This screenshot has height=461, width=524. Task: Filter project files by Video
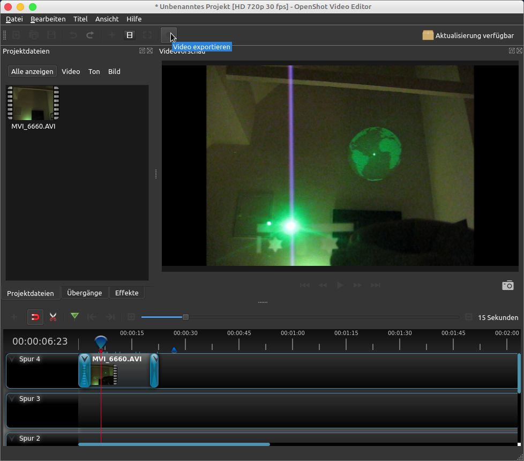coord(71,71)
